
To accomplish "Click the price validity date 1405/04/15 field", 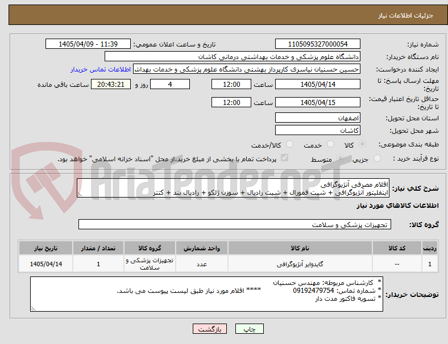I will [318, 102].
